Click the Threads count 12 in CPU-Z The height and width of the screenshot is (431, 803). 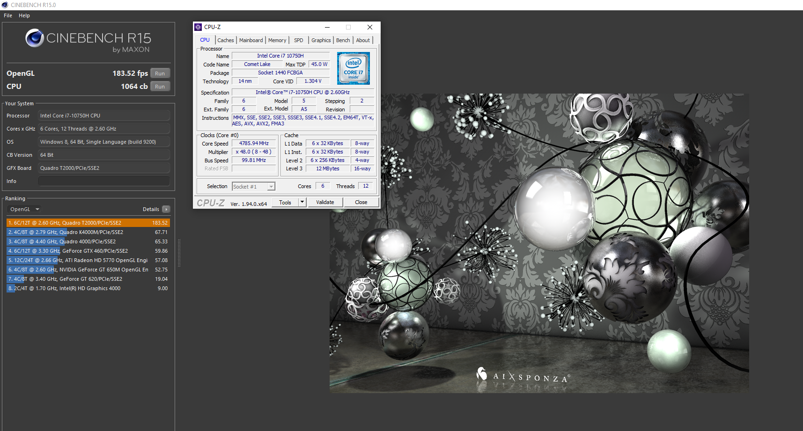[x=366, y=186]
